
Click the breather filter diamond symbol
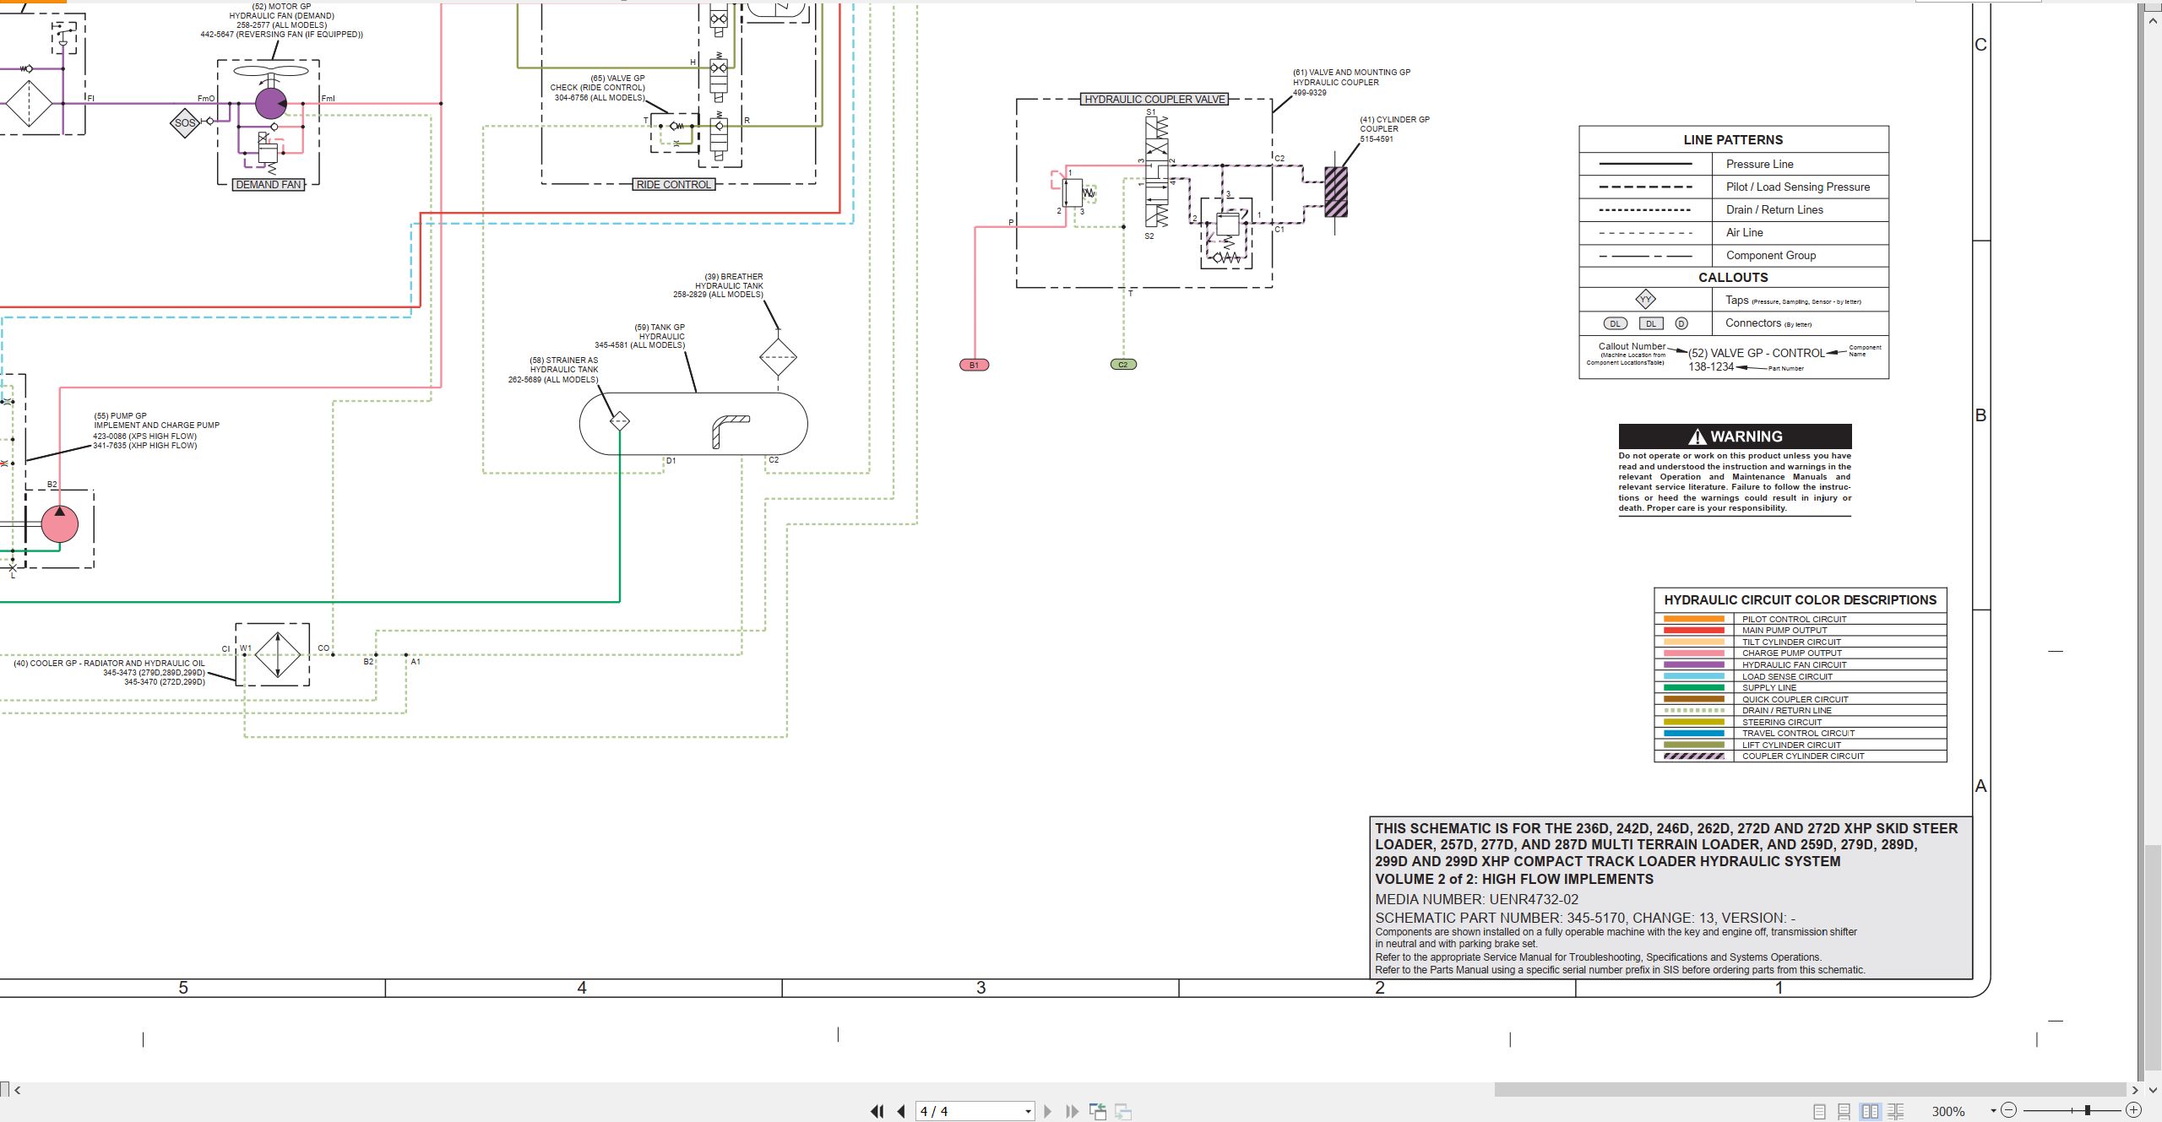pyautogui.click(x=777, y=357)
